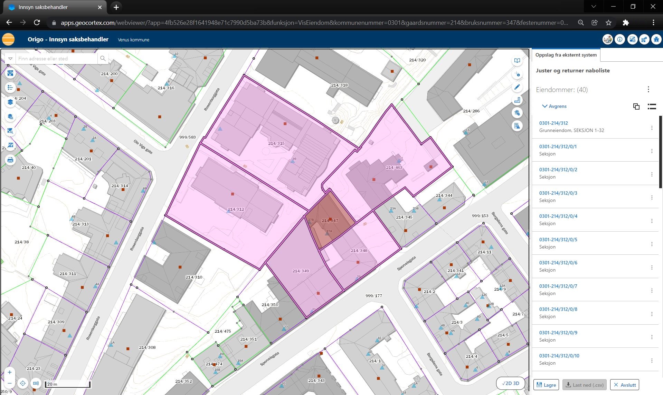Bookmark this page with the star
Image resolution: width=663 pixels, height=395 pixels.
tap(609, 22)
